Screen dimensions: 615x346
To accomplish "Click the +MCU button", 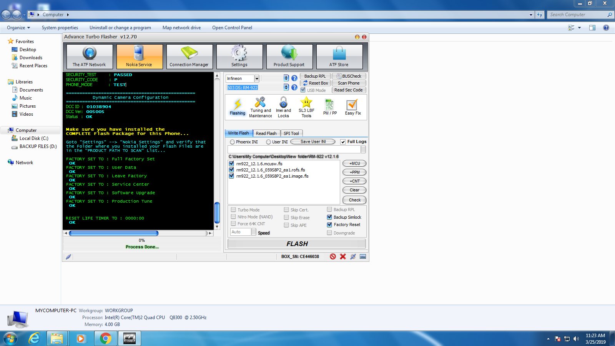I will pos(354,163).
